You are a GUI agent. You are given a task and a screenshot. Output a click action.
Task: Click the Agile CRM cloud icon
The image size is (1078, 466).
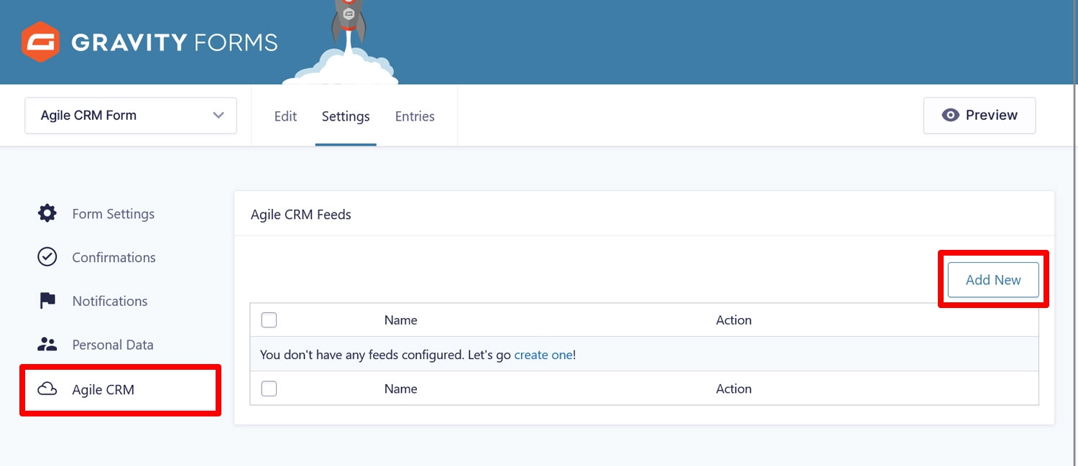tap(47, 389)
